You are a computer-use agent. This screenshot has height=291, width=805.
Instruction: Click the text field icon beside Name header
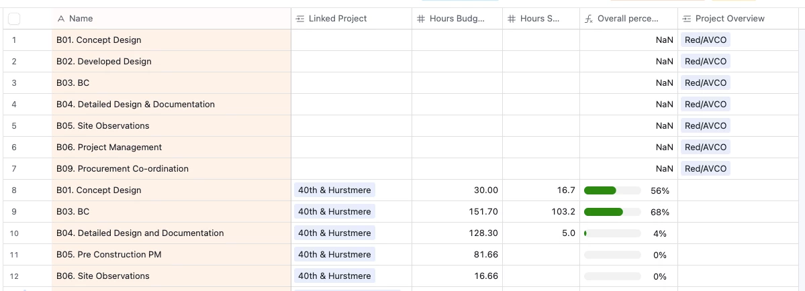tap(61, 19)
